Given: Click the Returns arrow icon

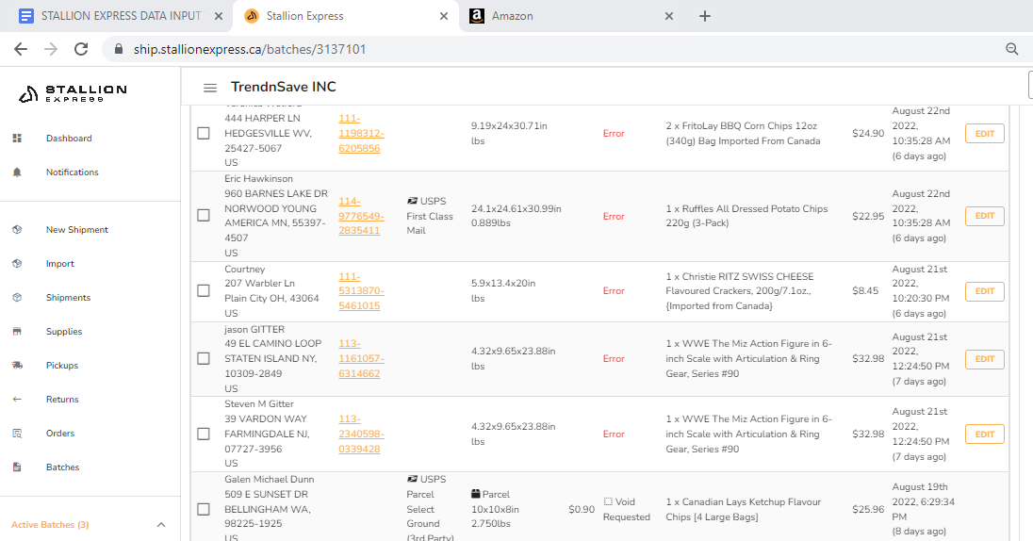Looking at the screenshot, I should 17,400.
